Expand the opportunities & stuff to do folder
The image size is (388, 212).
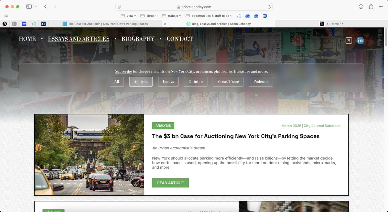209,15
